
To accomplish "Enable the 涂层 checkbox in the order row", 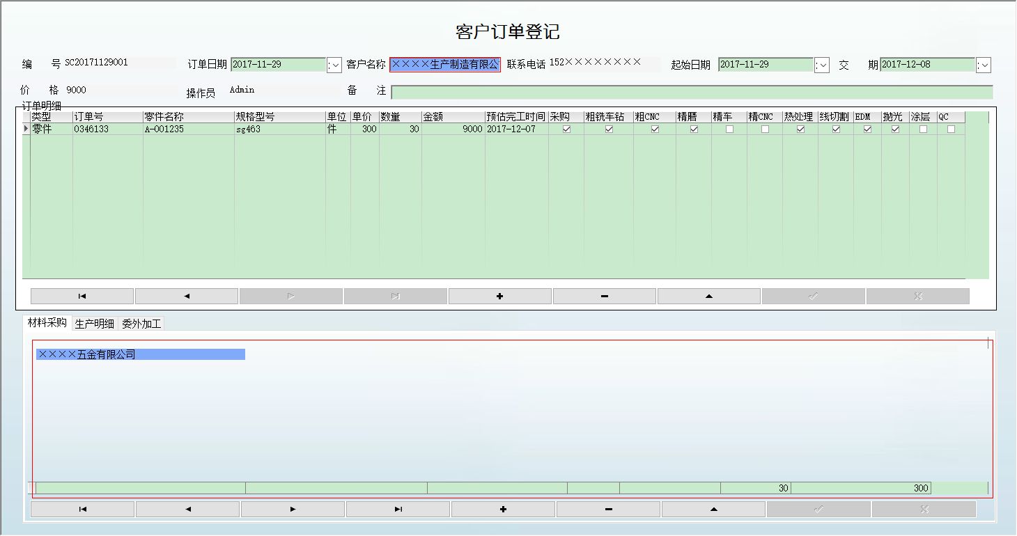I will 923,129.
